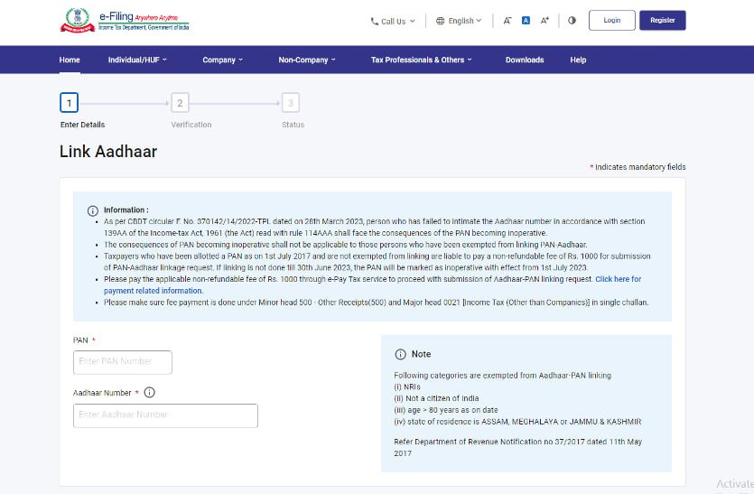Decrease font size with A- icon
Image resolution: width=754 pixels, height=494 pixels.
(x=507, y=21)
